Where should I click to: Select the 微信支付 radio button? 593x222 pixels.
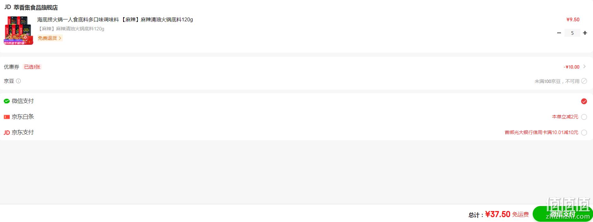point(584,101)
